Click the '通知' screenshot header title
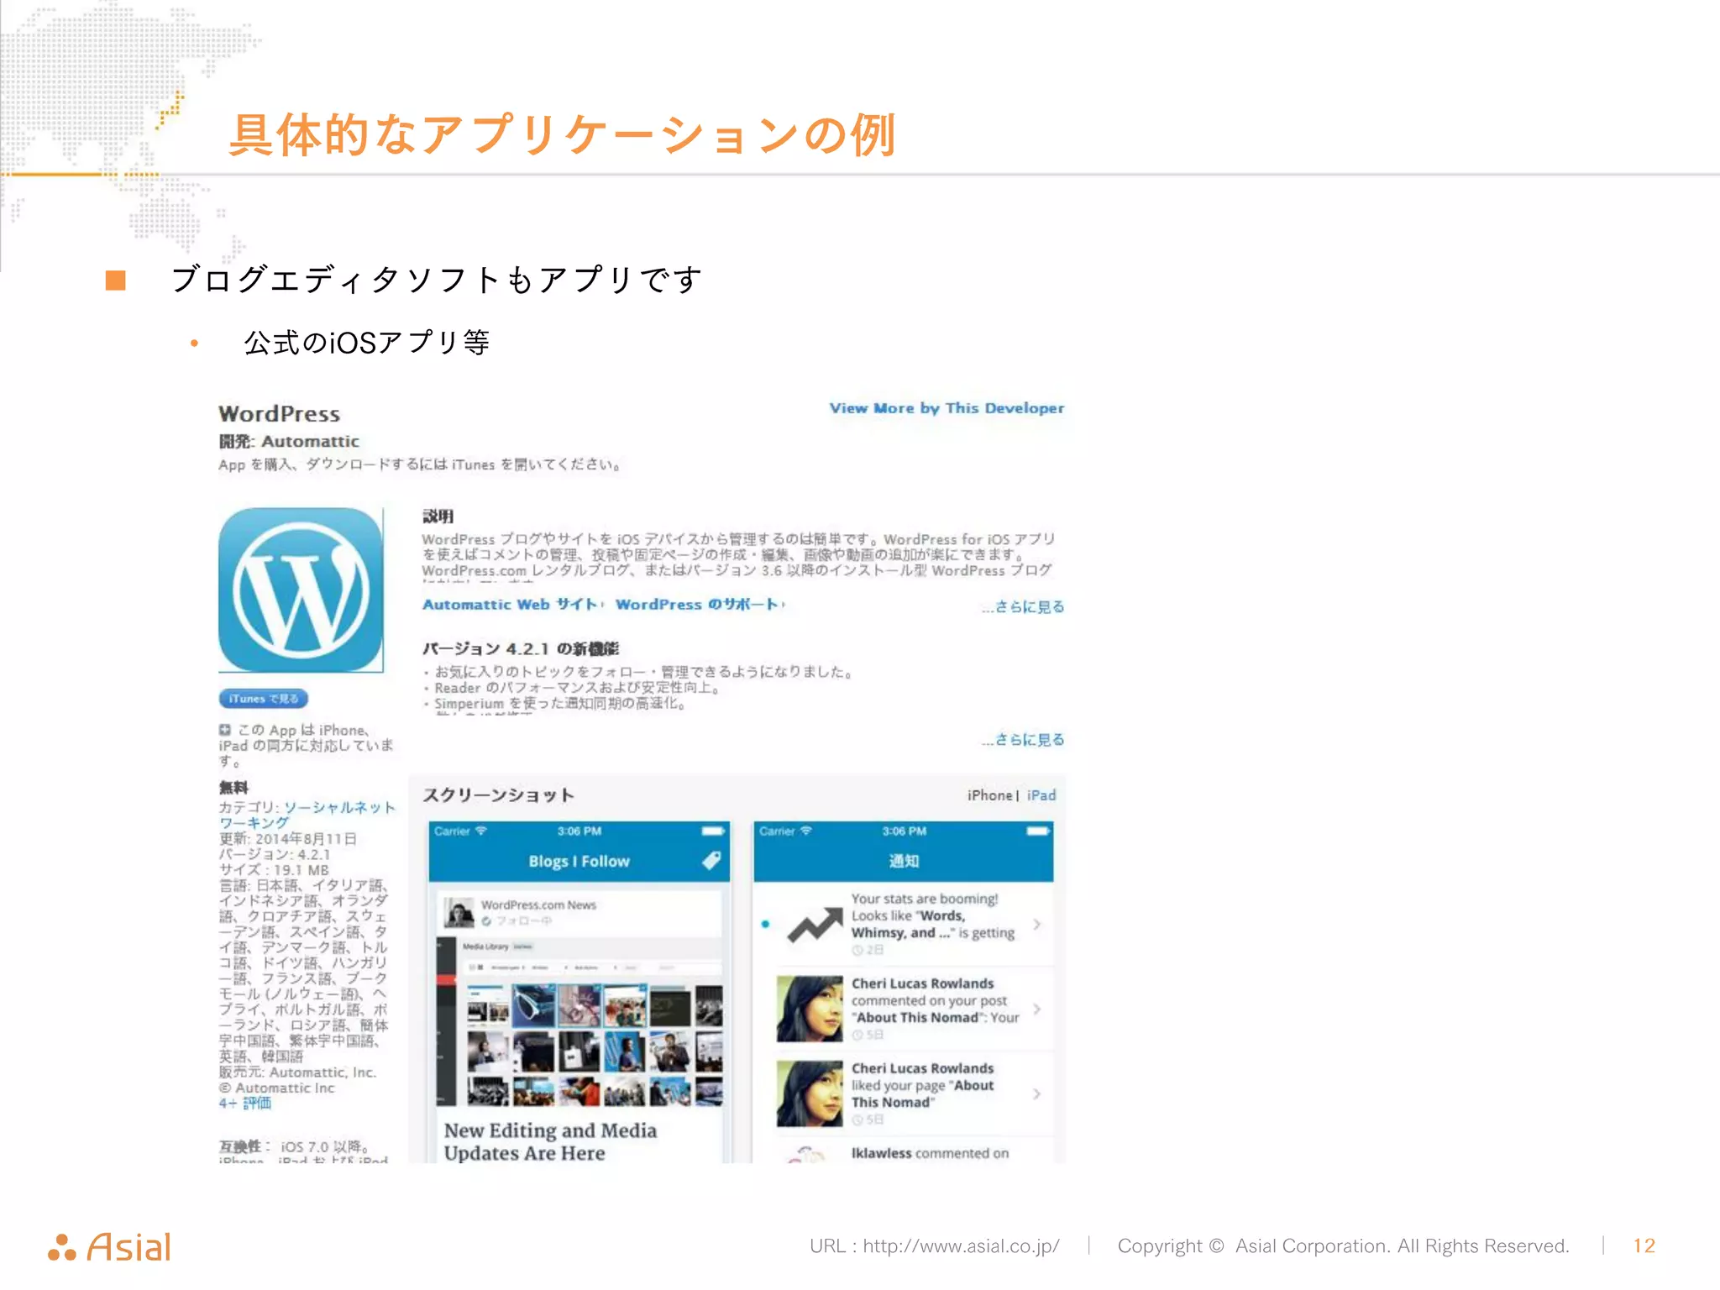 [x=904, y=862]
